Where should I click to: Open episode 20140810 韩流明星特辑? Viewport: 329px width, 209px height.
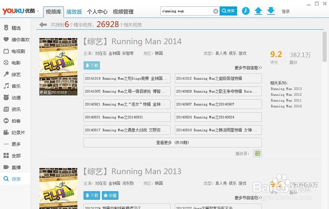pos(218,130)
